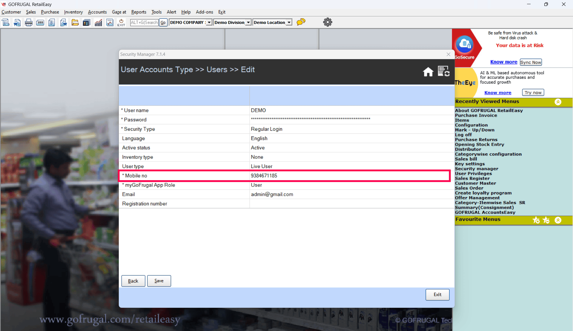
Task: Open the Sales menu
Action: (31, 12)
